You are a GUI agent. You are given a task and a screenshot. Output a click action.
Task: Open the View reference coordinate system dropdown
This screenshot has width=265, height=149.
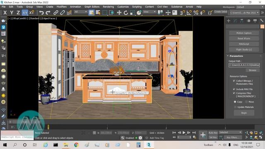pyautogui.click(x=149, y=12)
